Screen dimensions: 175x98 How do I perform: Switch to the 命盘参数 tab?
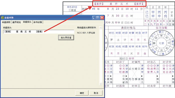(x=6, y=22)
